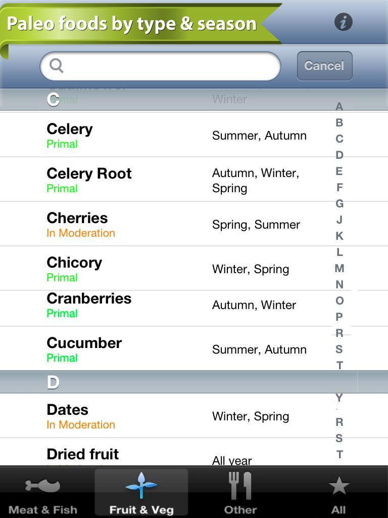The width and height of the screenshot is (388, 518).
Task: Switch to the Other tab
Action: point(240,493)
